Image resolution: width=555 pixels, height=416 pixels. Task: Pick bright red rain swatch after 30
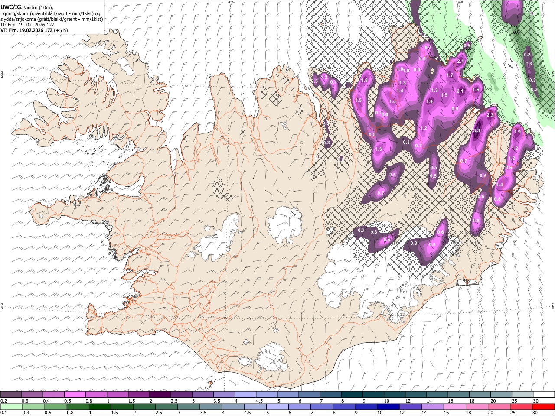point(543,407)
